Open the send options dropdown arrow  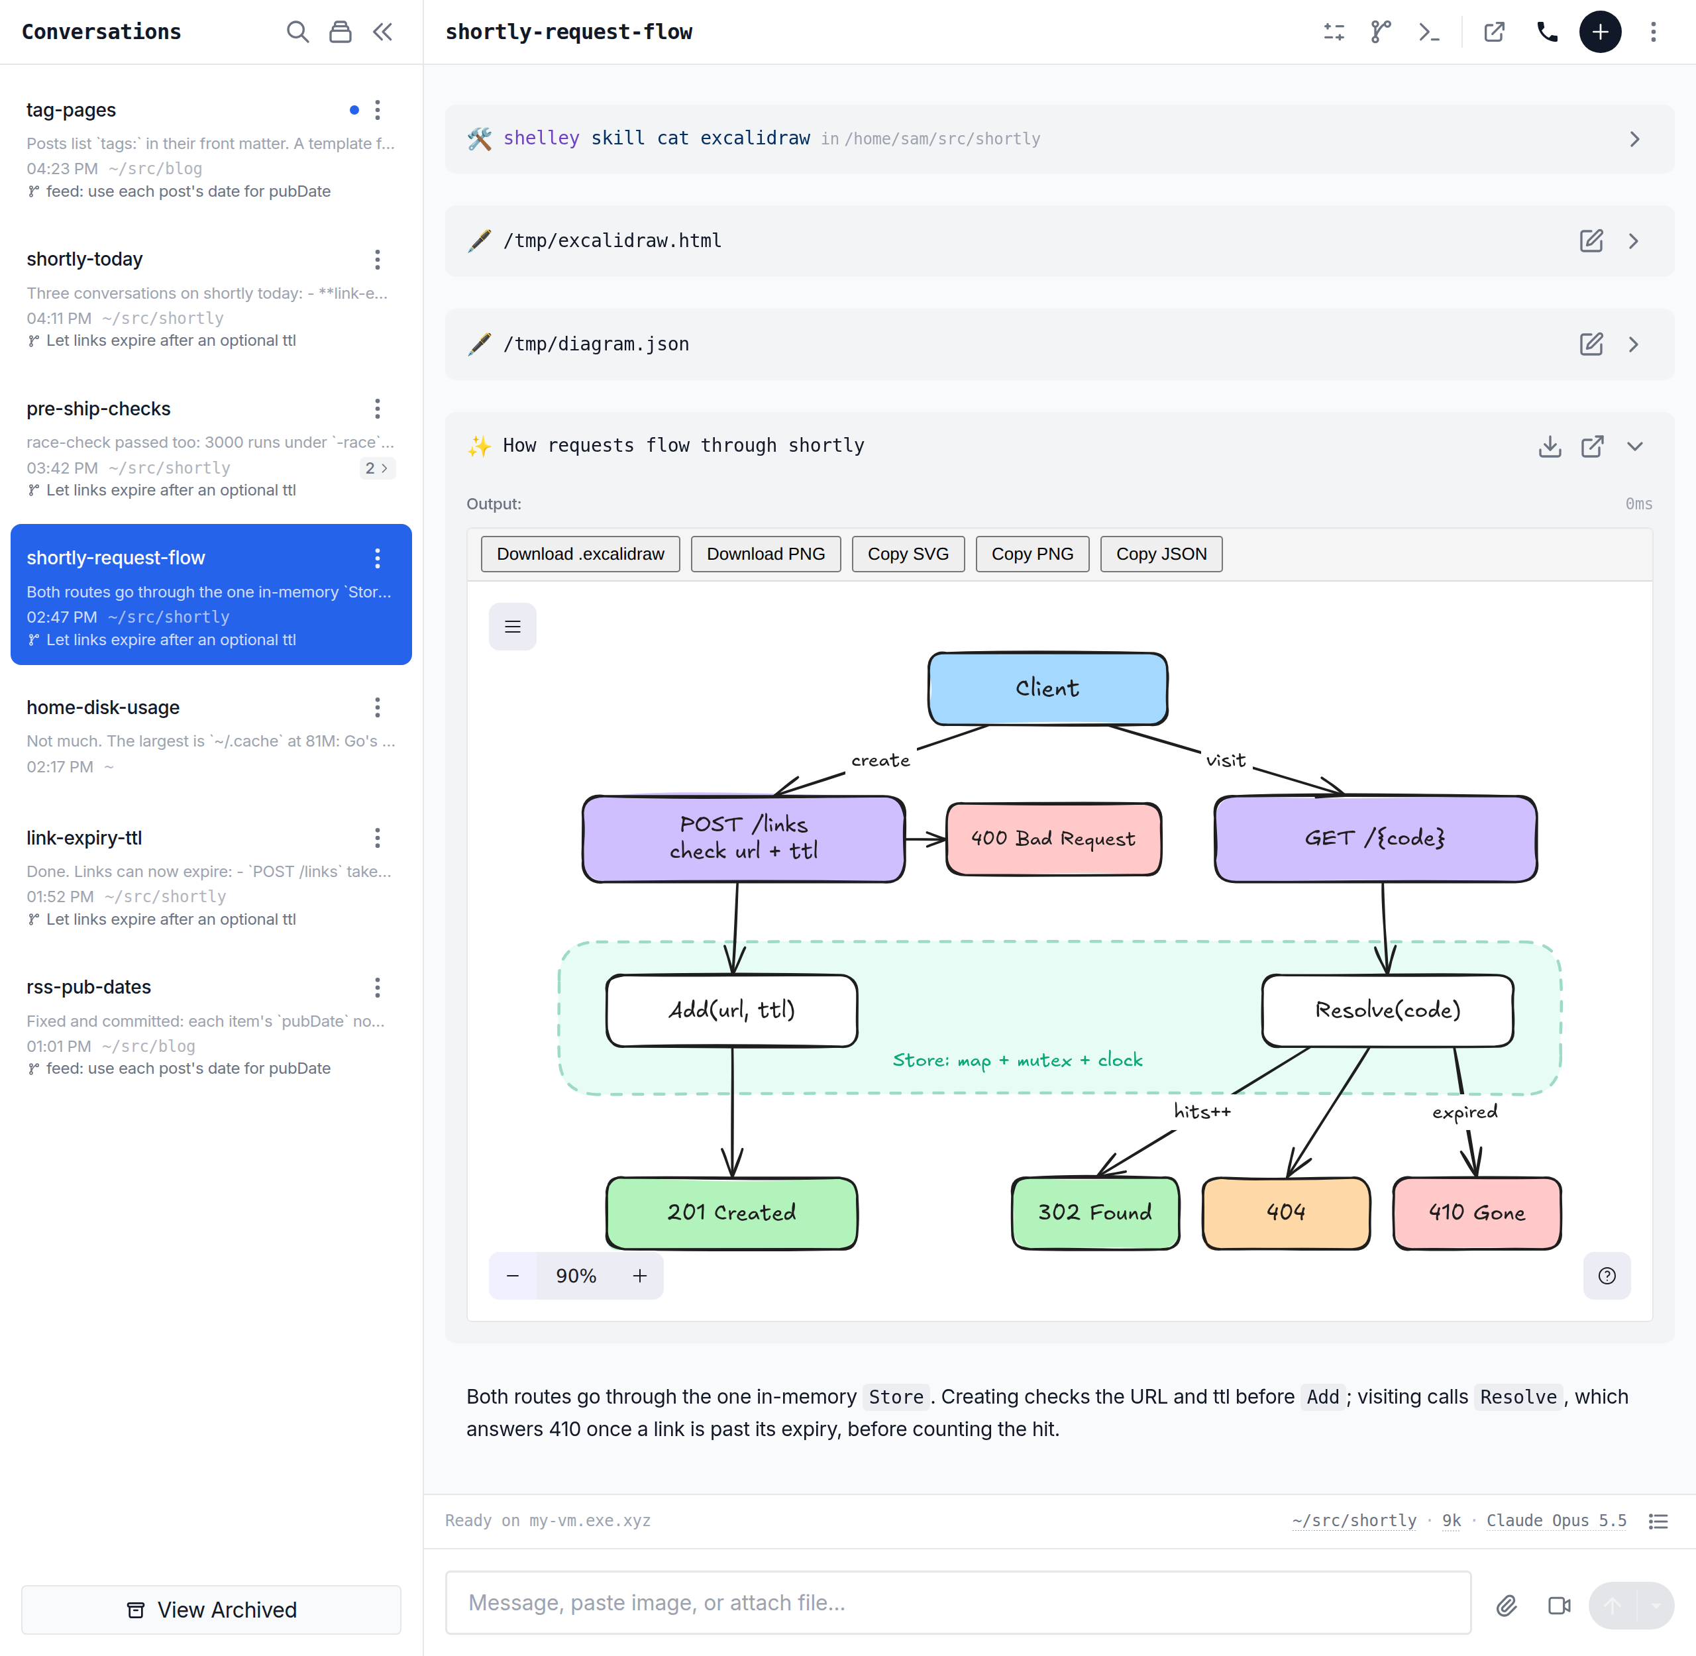[x=1656, y=1606]
